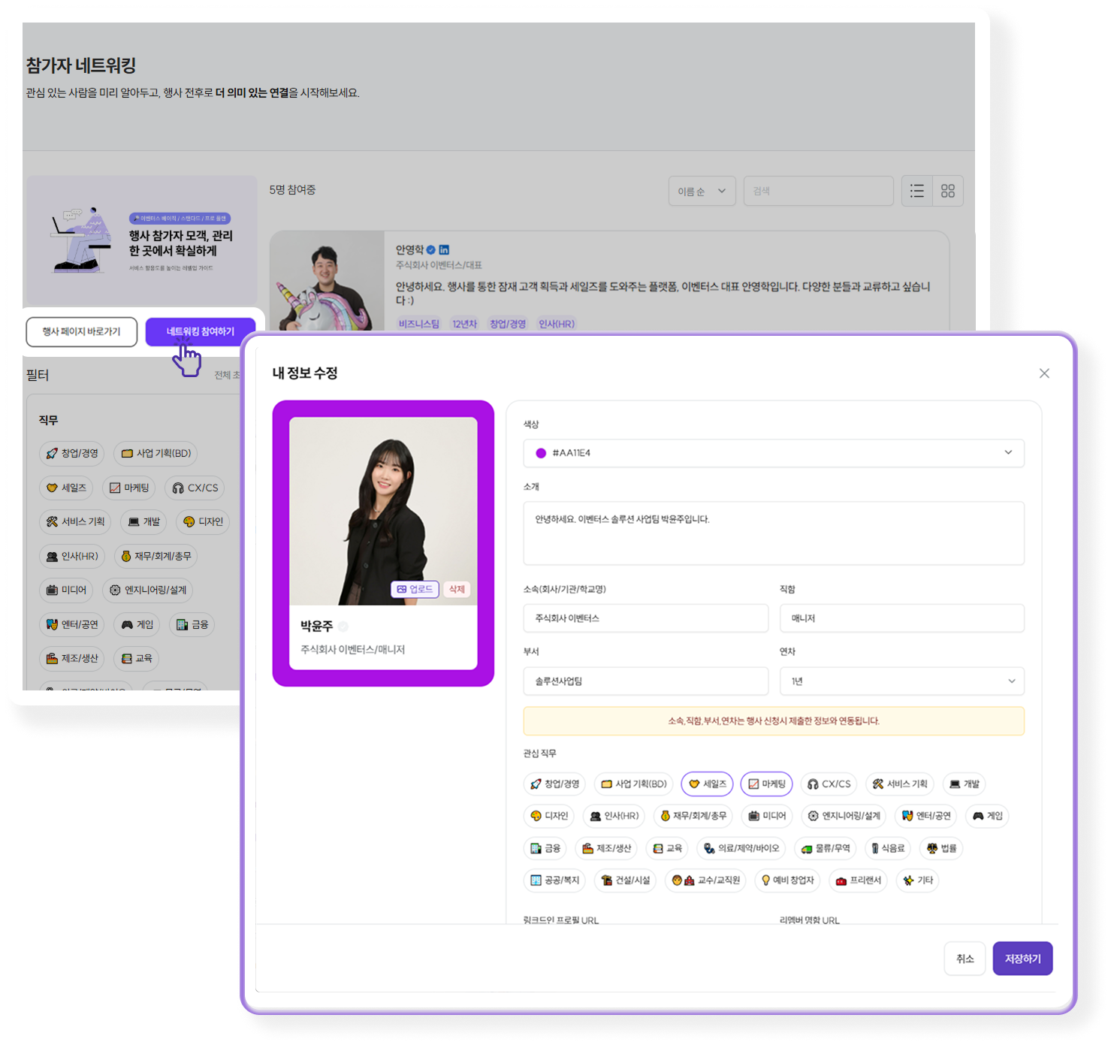1111x1045 pixels.
Task: Switch to grid view icon
Action: [x=948, y=191]
